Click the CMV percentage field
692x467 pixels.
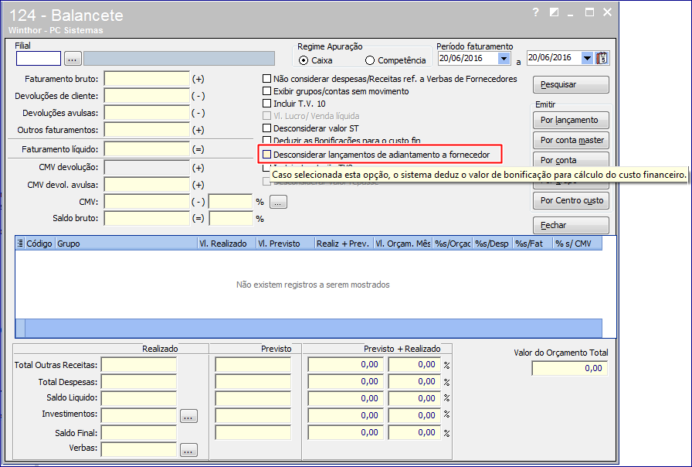click(230, 202)
